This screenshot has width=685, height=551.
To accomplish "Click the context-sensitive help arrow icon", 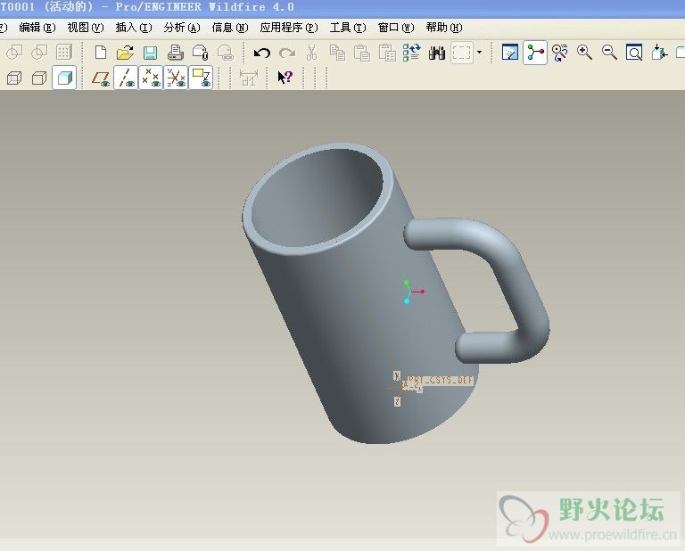I will coord(285,78).
